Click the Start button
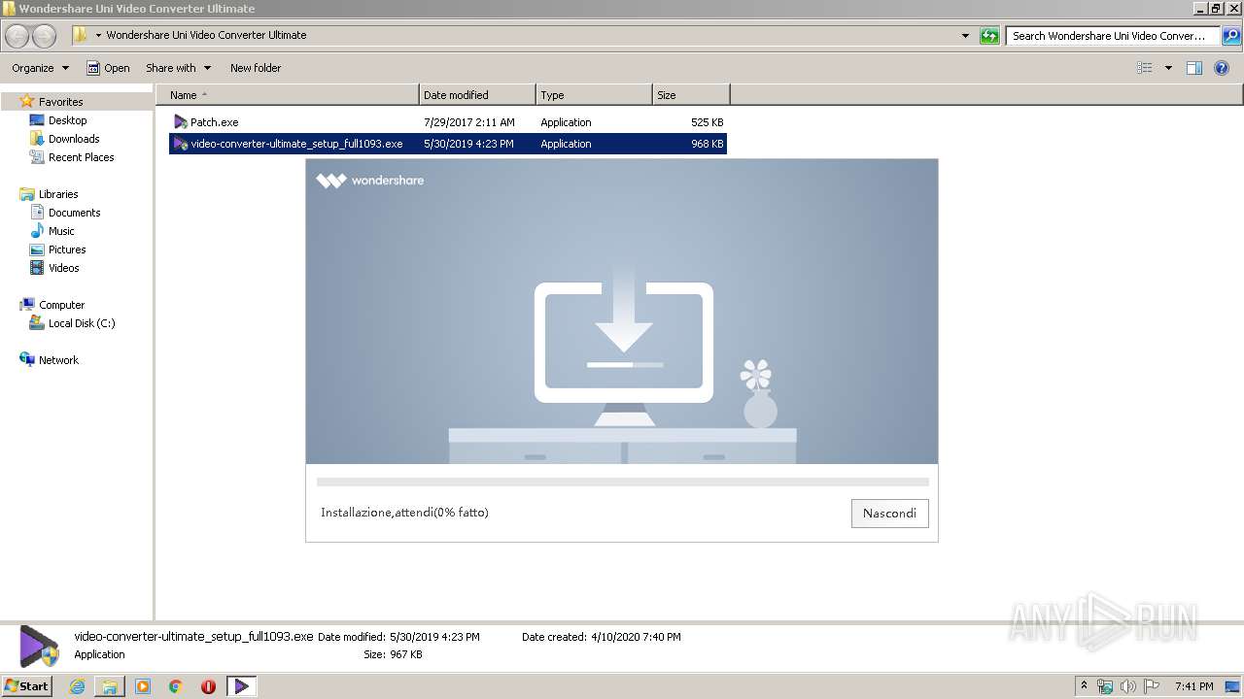The image size is (1244, 699). [27, 686]
